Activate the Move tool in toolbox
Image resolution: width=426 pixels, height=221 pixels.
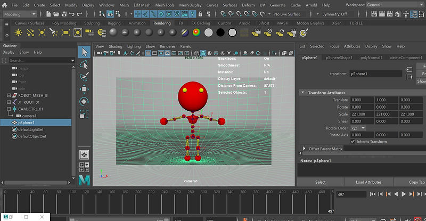(x=84, y=89)
